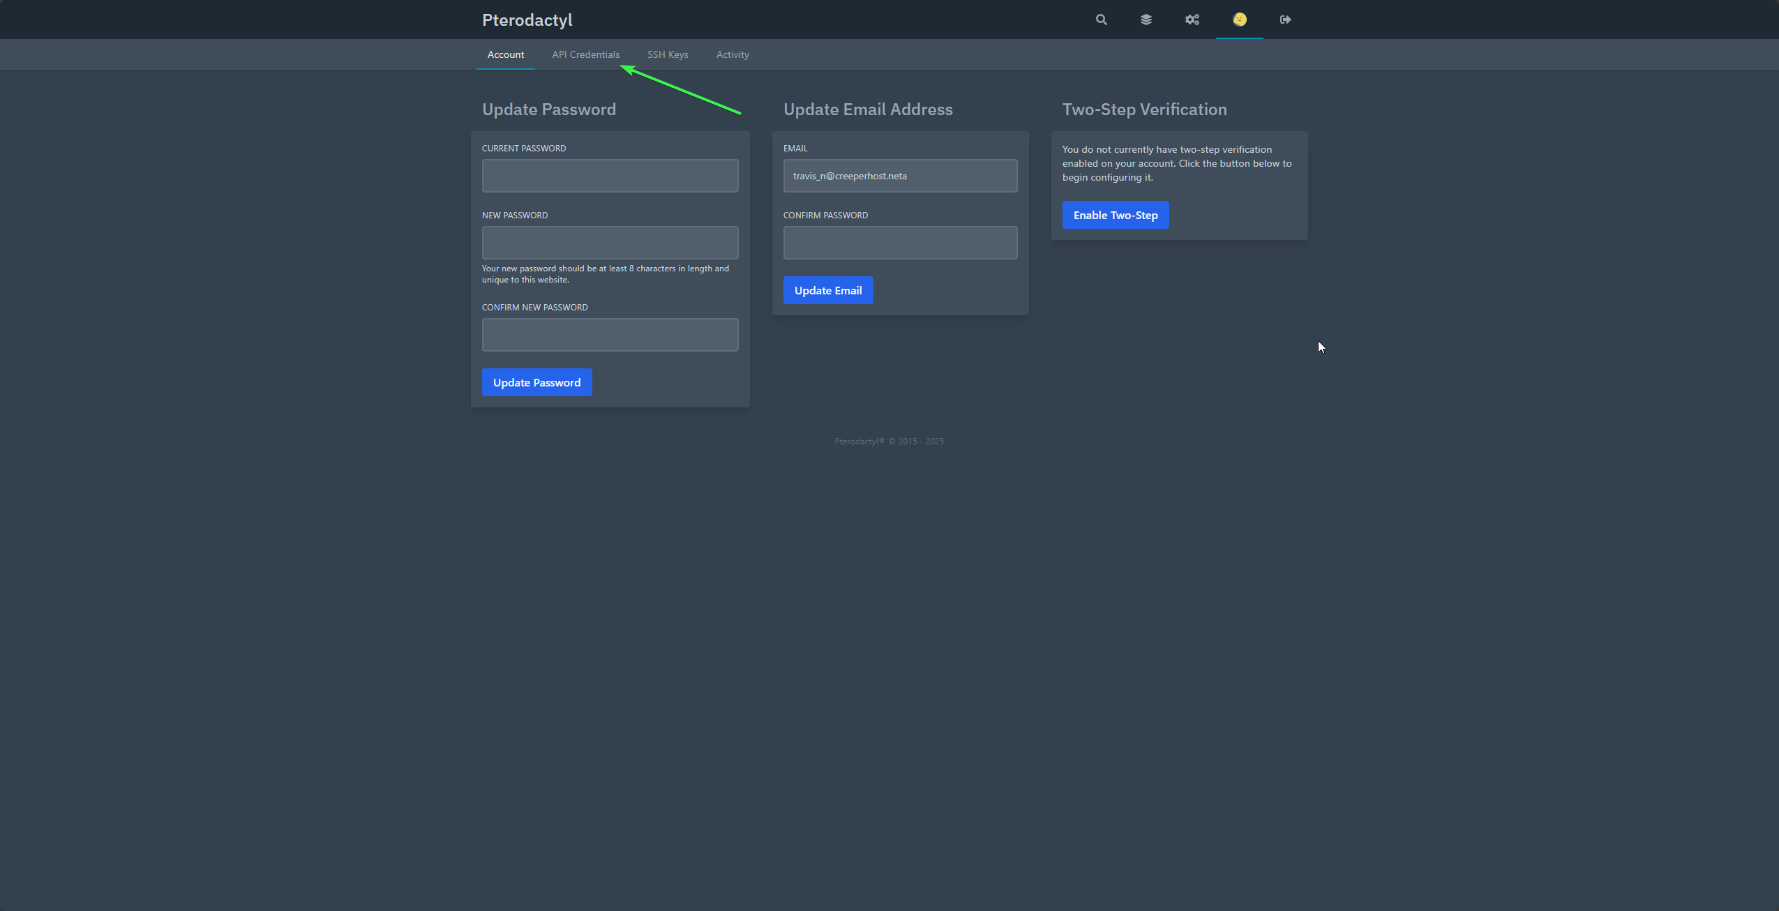This screenshot has height=911, width=1779.
Task: Open the search magnifier icon
Action: pyautogui.click(x=1101, y=20)
